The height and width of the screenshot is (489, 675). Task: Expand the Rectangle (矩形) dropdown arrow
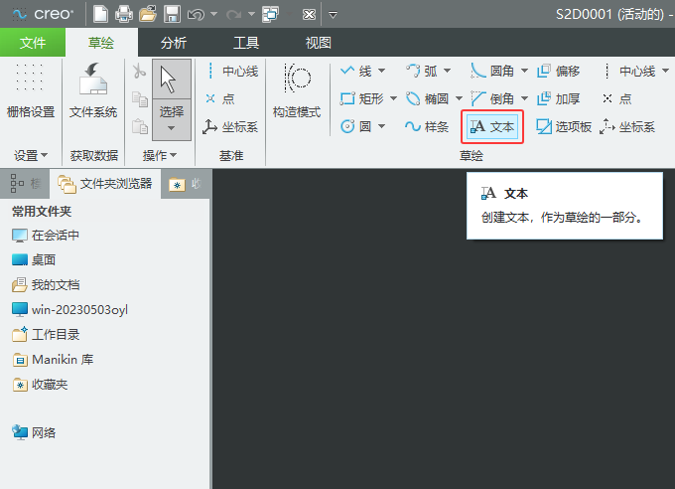(393, 98)
